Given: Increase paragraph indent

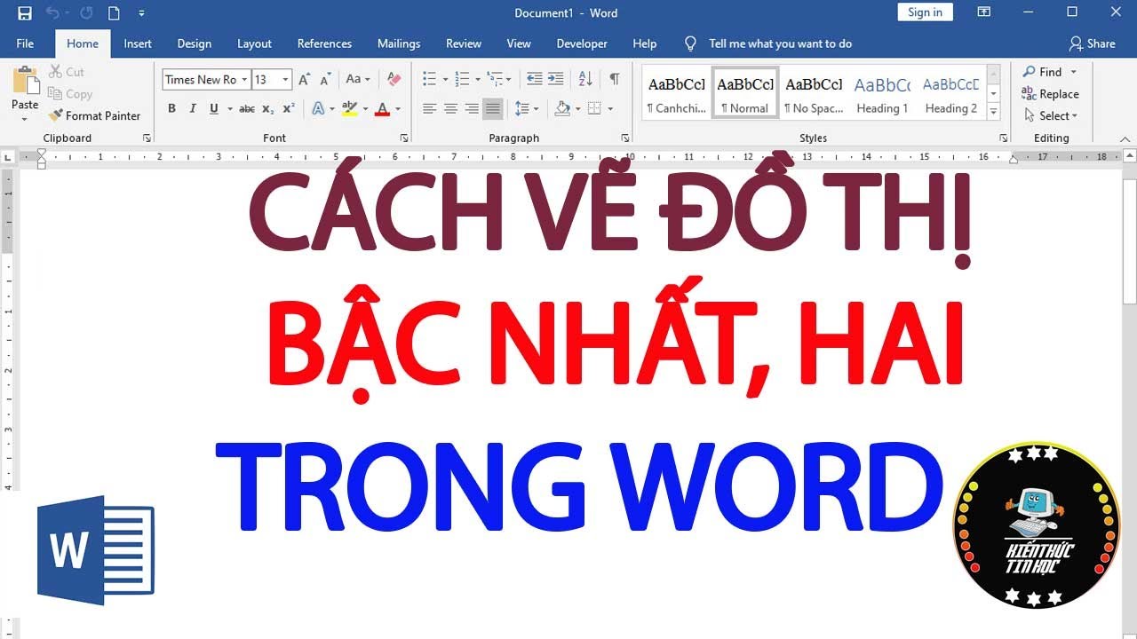Looking at the screenshot, I should [556, 80].
